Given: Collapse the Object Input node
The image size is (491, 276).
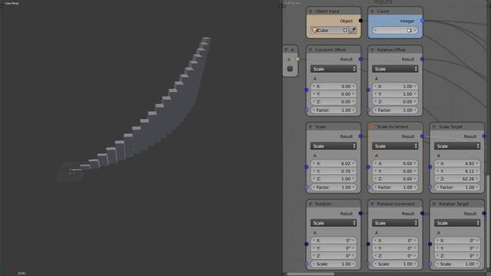Looking at the screenshot, I should (x=311, y=11).
